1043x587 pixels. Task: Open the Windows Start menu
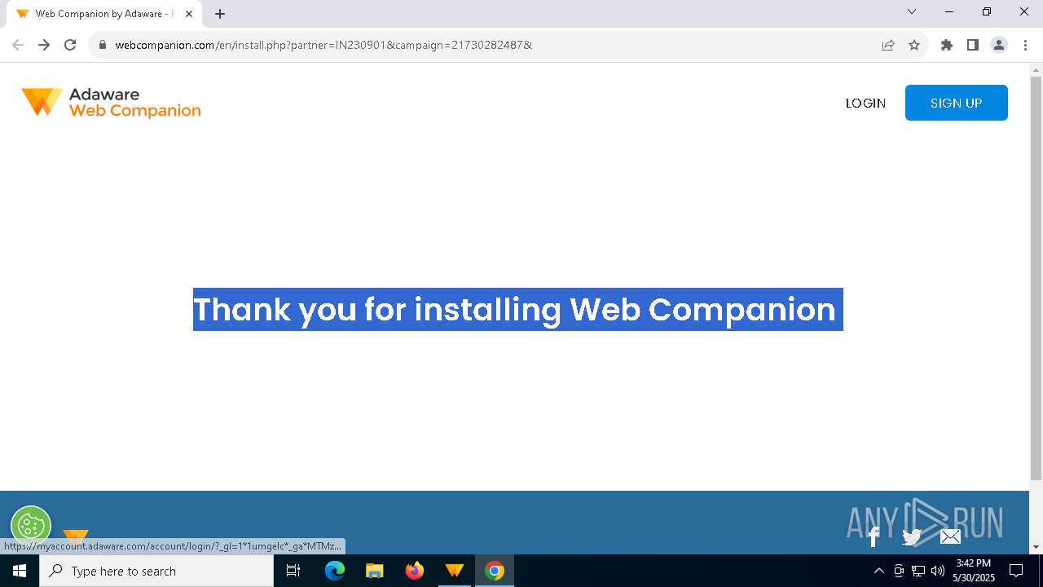click(x=20, y=571)
